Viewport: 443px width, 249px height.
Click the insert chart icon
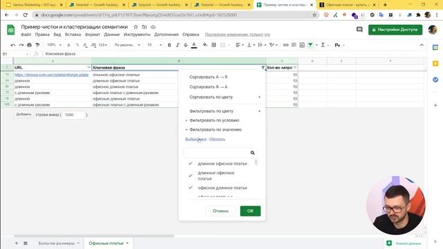302,45
